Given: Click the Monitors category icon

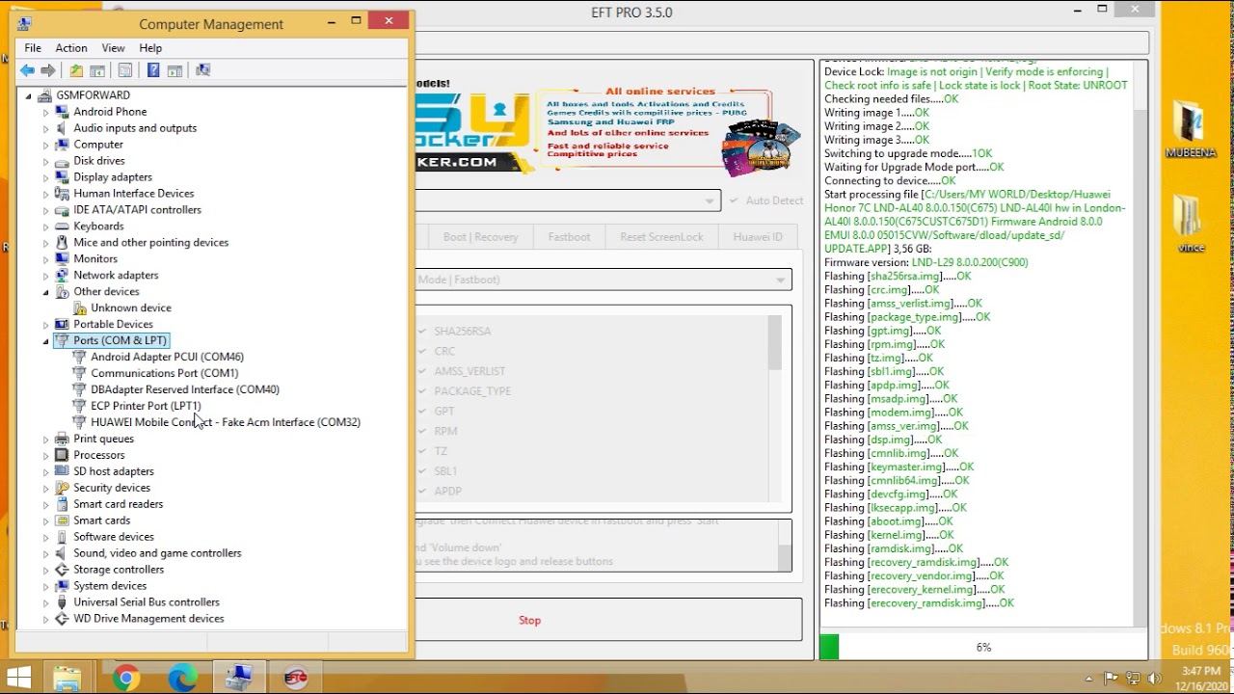Looking at the screenshot, I should tap(62, 259).
